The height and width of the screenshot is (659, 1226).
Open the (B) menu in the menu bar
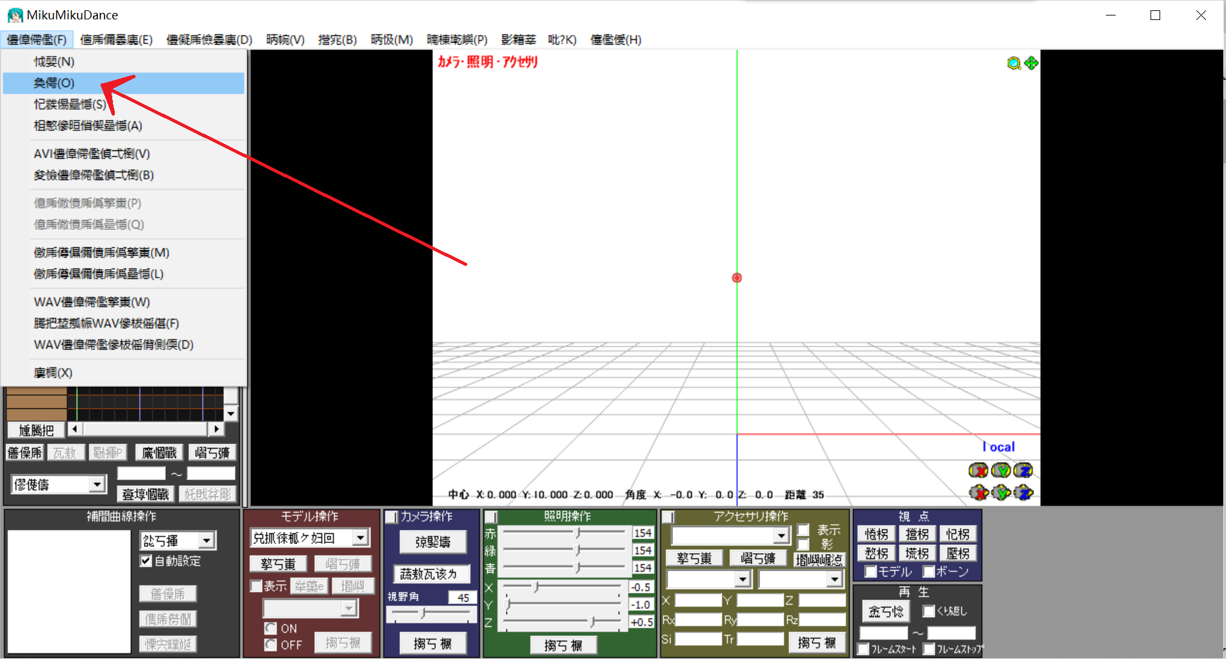337,40
